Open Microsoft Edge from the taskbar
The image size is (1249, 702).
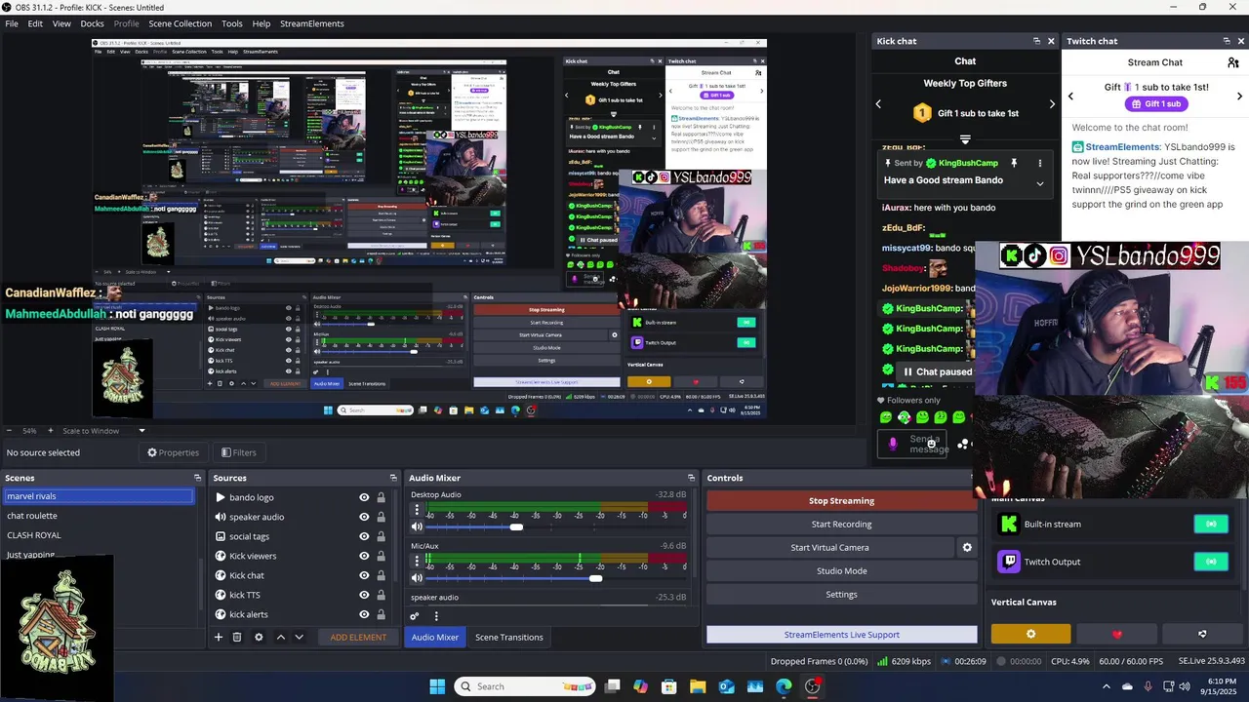784,686
